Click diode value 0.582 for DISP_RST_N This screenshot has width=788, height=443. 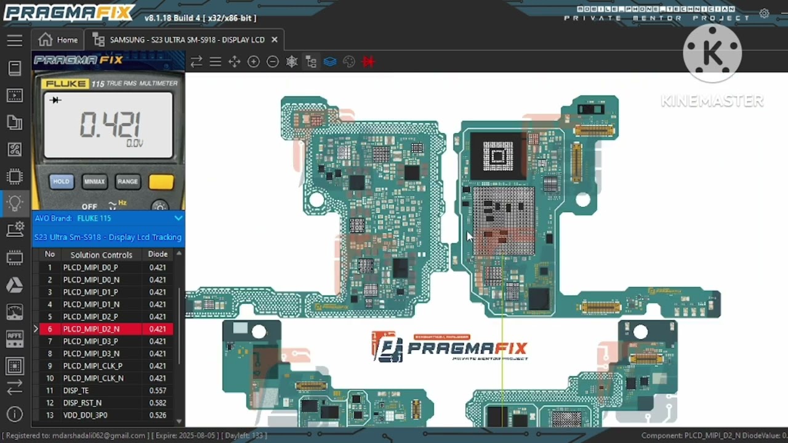pos(158,403)
